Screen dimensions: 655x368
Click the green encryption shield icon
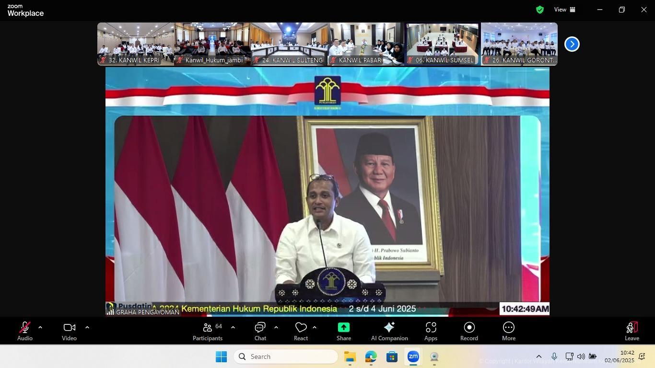pos(540,10)
